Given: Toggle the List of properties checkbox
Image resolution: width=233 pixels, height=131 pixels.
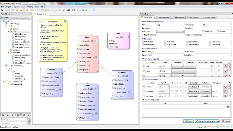Looking at the screenshot, I should (x=143, y=59).
